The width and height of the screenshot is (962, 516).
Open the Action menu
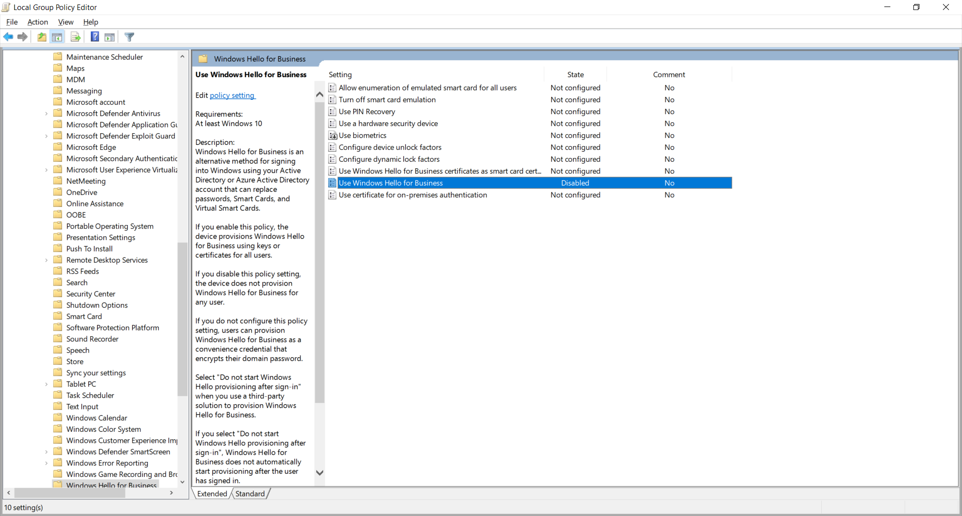(x=38, y=22)
